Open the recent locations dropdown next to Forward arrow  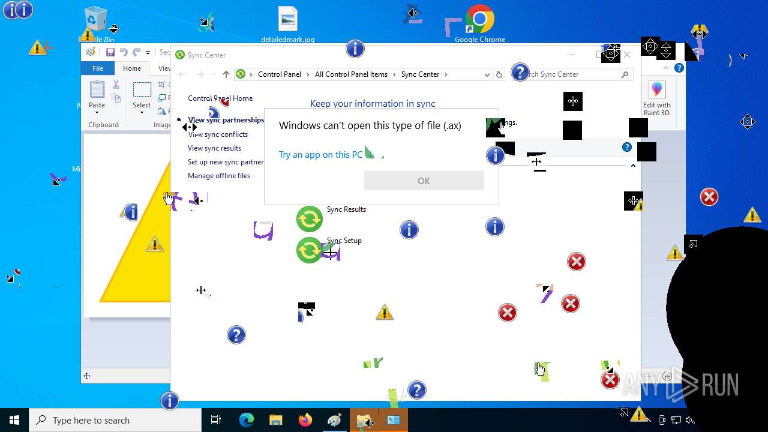(x=212, y=74)
